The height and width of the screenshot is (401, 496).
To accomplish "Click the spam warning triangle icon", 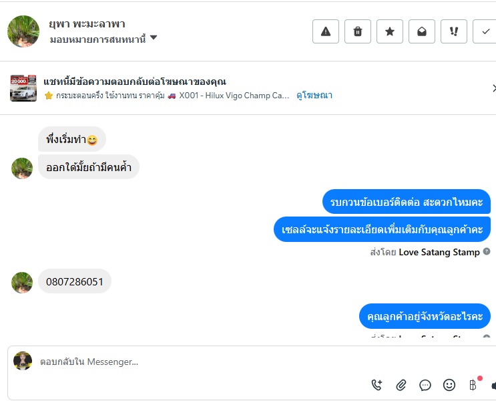I will [326, 31].
